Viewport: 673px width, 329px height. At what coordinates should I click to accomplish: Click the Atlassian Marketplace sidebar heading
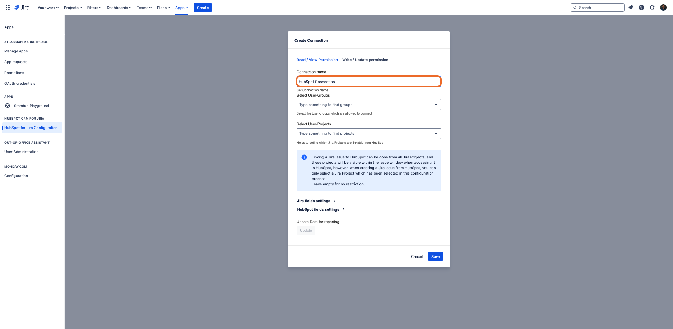(26, 42)
